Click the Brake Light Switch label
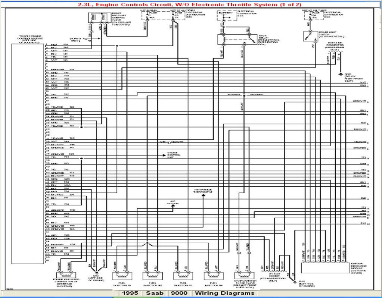This screenshot has height=298, width=382. click(331, 34)
